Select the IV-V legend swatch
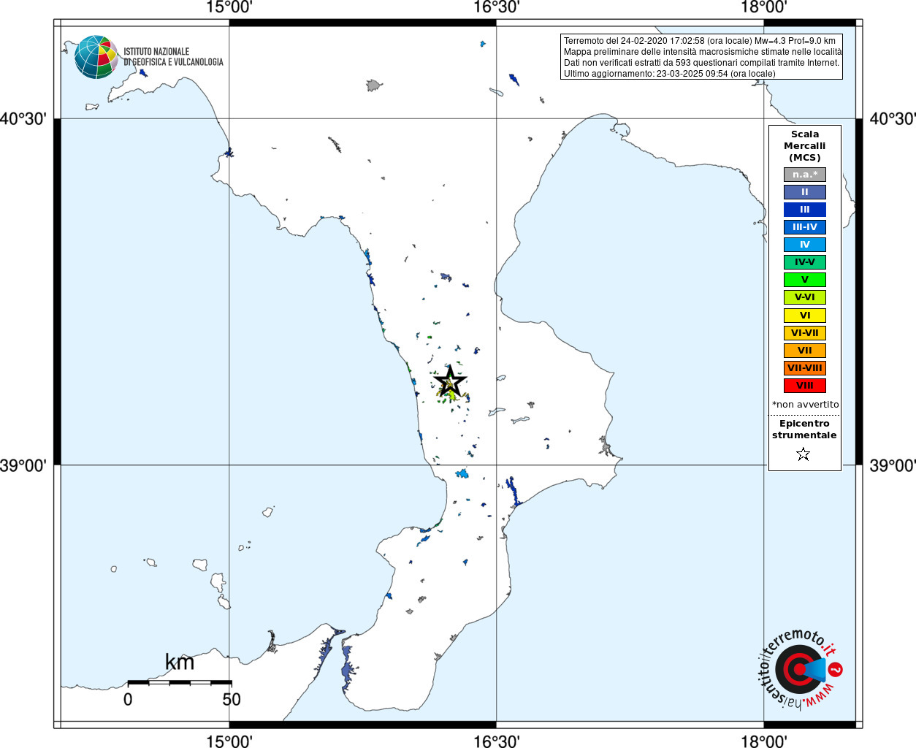Image resolution: width=916 pixels, height=748 pixels. click(x=805, y=262)
